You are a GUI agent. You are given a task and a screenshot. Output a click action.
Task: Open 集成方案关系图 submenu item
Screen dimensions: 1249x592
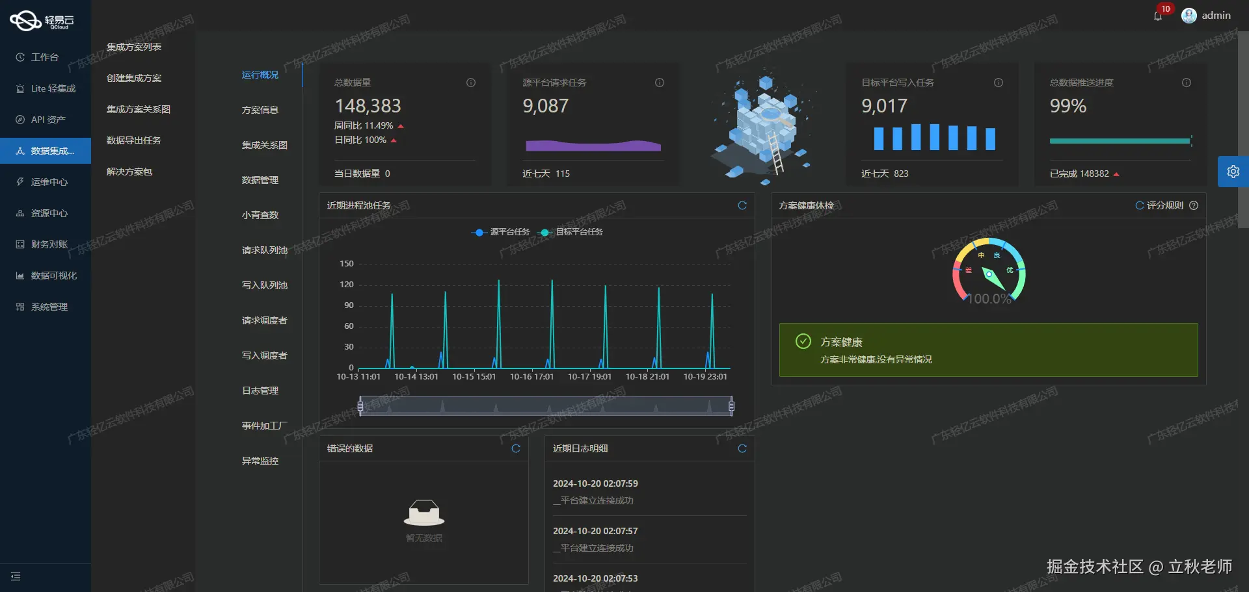(139, 109)
